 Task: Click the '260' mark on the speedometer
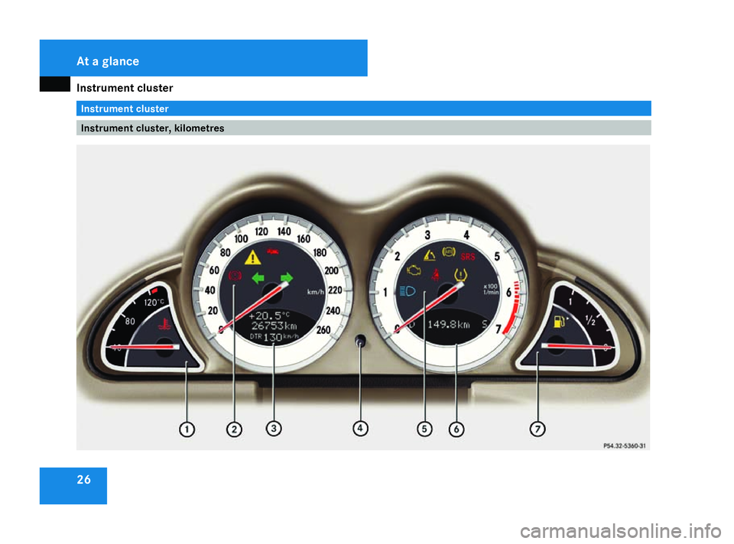(x=323, y=330)
